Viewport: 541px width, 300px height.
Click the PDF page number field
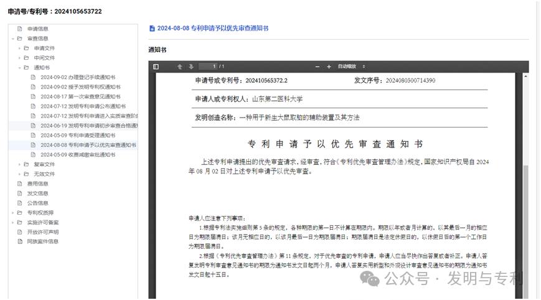tap(209, 66)
